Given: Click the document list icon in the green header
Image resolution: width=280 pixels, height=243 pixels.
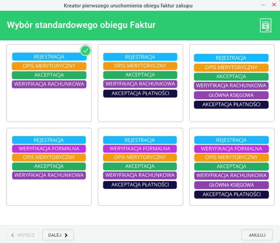Looking at the screenshot, I should pos(265,26).
